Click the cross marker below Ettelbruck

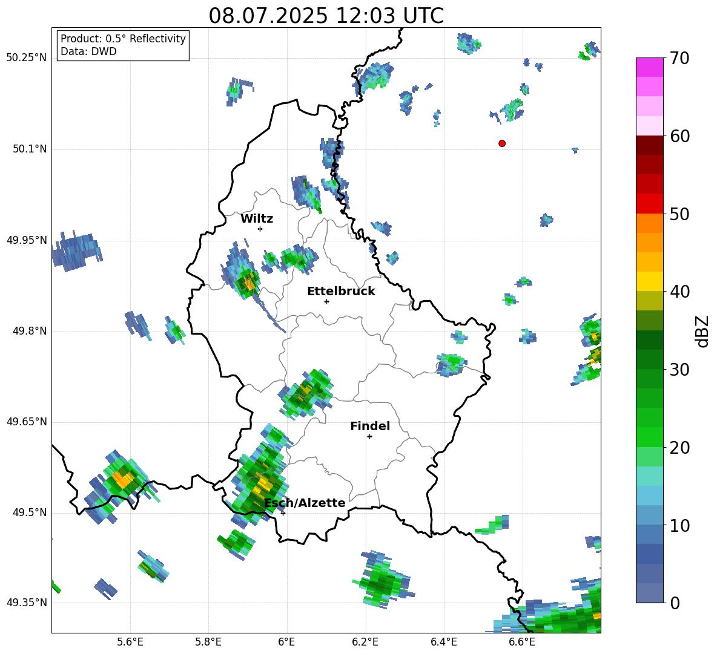(326, 301)
